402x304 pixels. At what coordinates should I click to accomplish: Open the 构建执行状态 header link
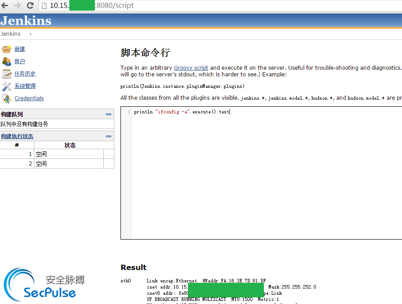click(17, 136)
